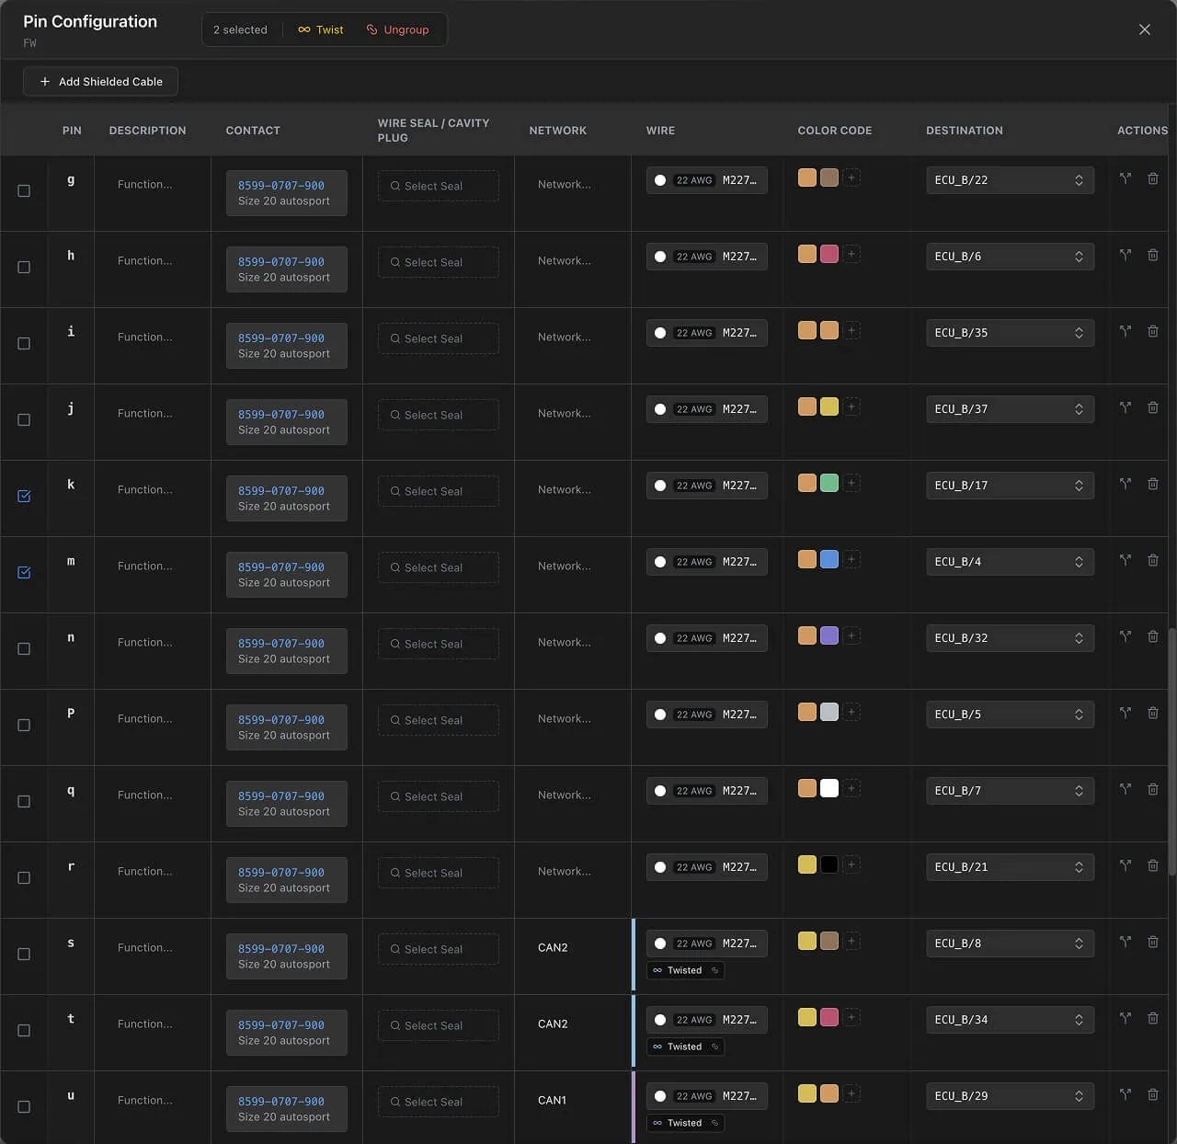Open destination dropdown showing ECU_B/17
Image resolution: width=1177 pixels, height=1144 pixels.
coord(1010,486)
